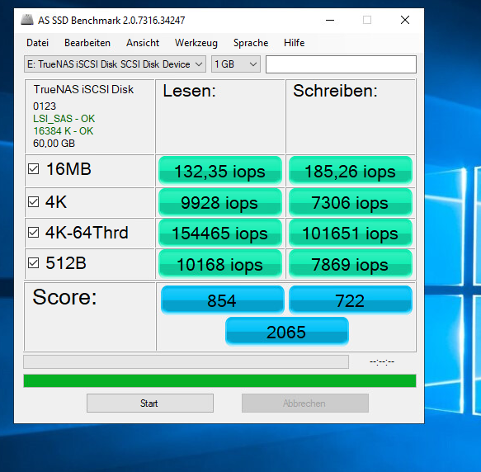Image resolution: width=481 pixels, height=472 pixels.
Task: Click the 16MB write result 185,26 iops
Action: [x=351, y=171]
